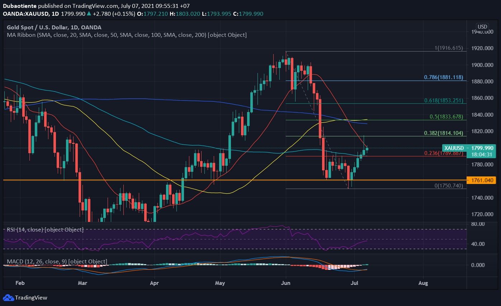The height and width of the screenshot is (306, 501).
Task: Click the Jul label on time axis
Action: point(354,283)
